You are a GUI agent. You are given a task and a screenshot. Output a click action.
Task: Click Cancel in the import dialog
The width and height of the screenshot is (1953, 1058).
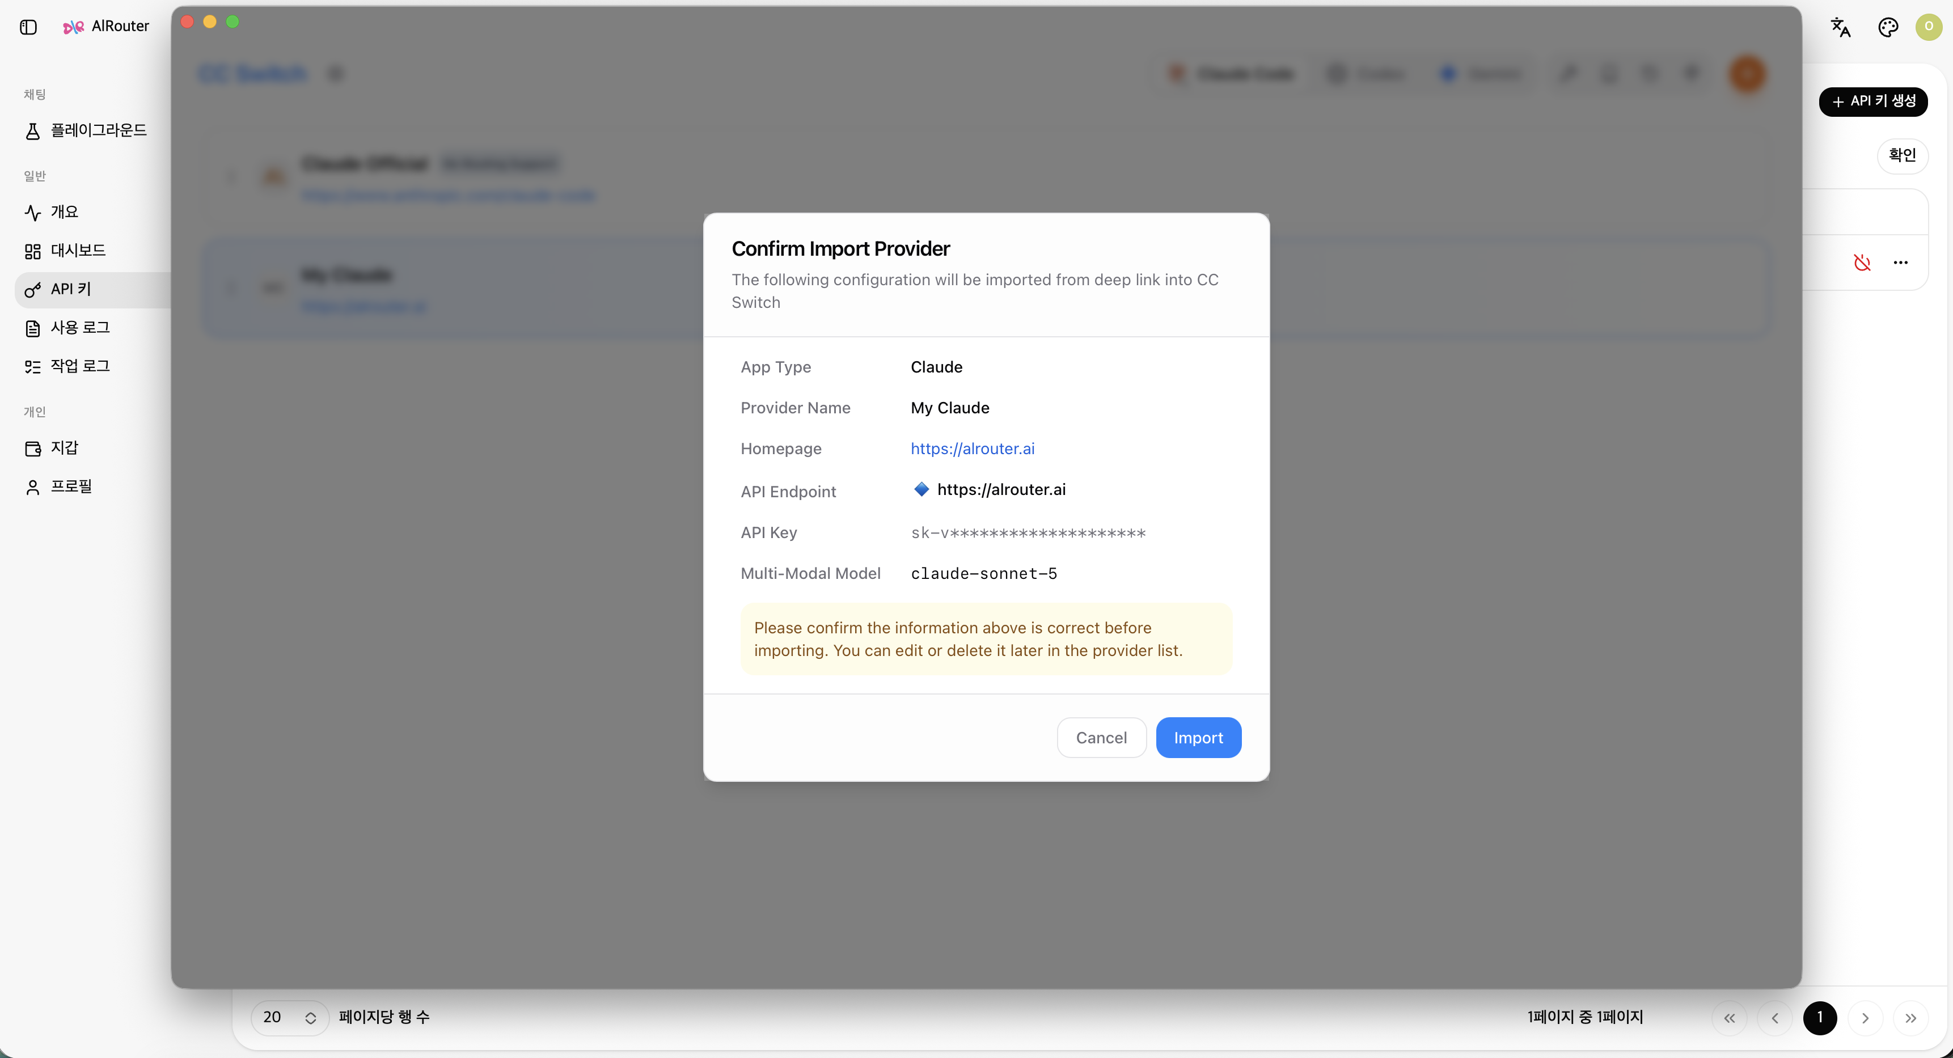pos(1101,738)
